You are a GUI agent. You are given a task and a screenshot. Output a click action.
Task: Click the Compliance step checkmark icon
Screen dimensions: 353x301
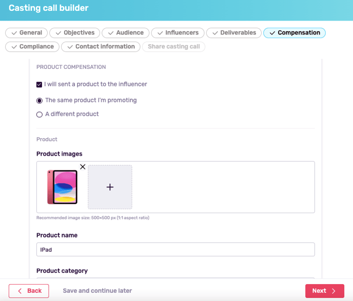point(14,47)
